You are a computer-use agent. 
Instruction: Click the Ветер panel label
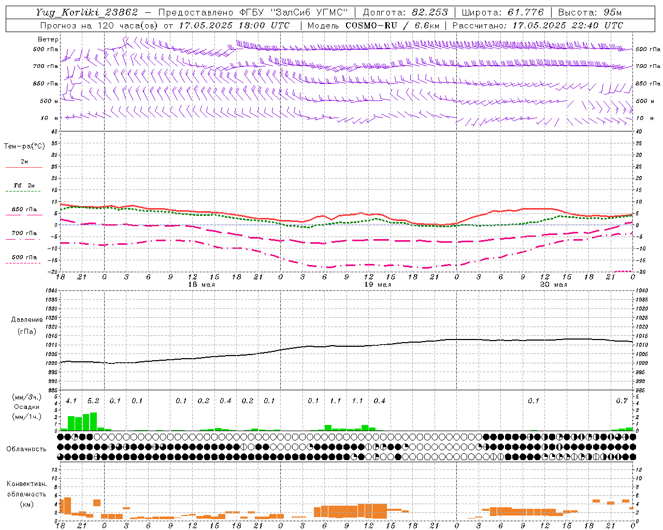pos(48,39)
